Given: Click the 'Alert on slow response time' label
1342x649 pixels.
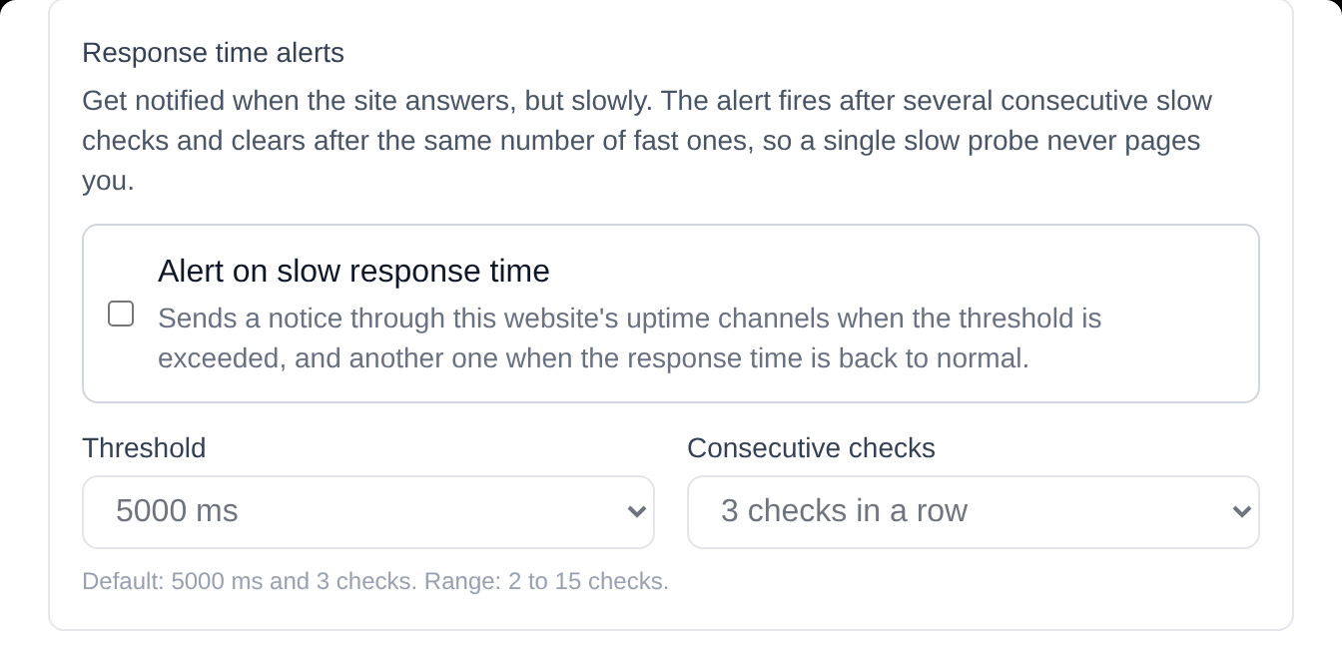Looking at the screenshot, I should click(353, 271).
